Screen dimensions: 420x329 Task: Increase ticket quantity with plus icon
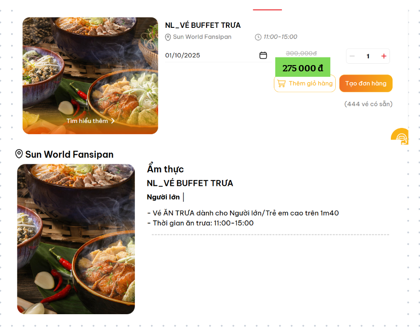tap(384, 56)
